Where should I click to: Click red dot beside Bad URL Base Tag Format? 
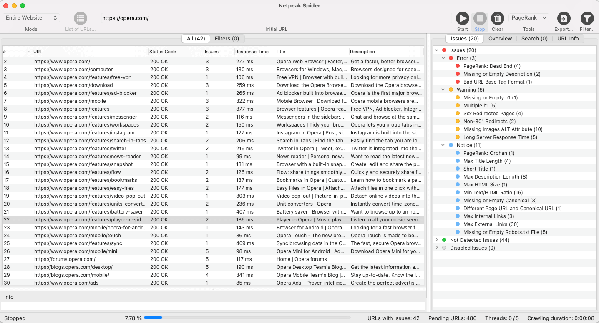[x=458, y=82]
